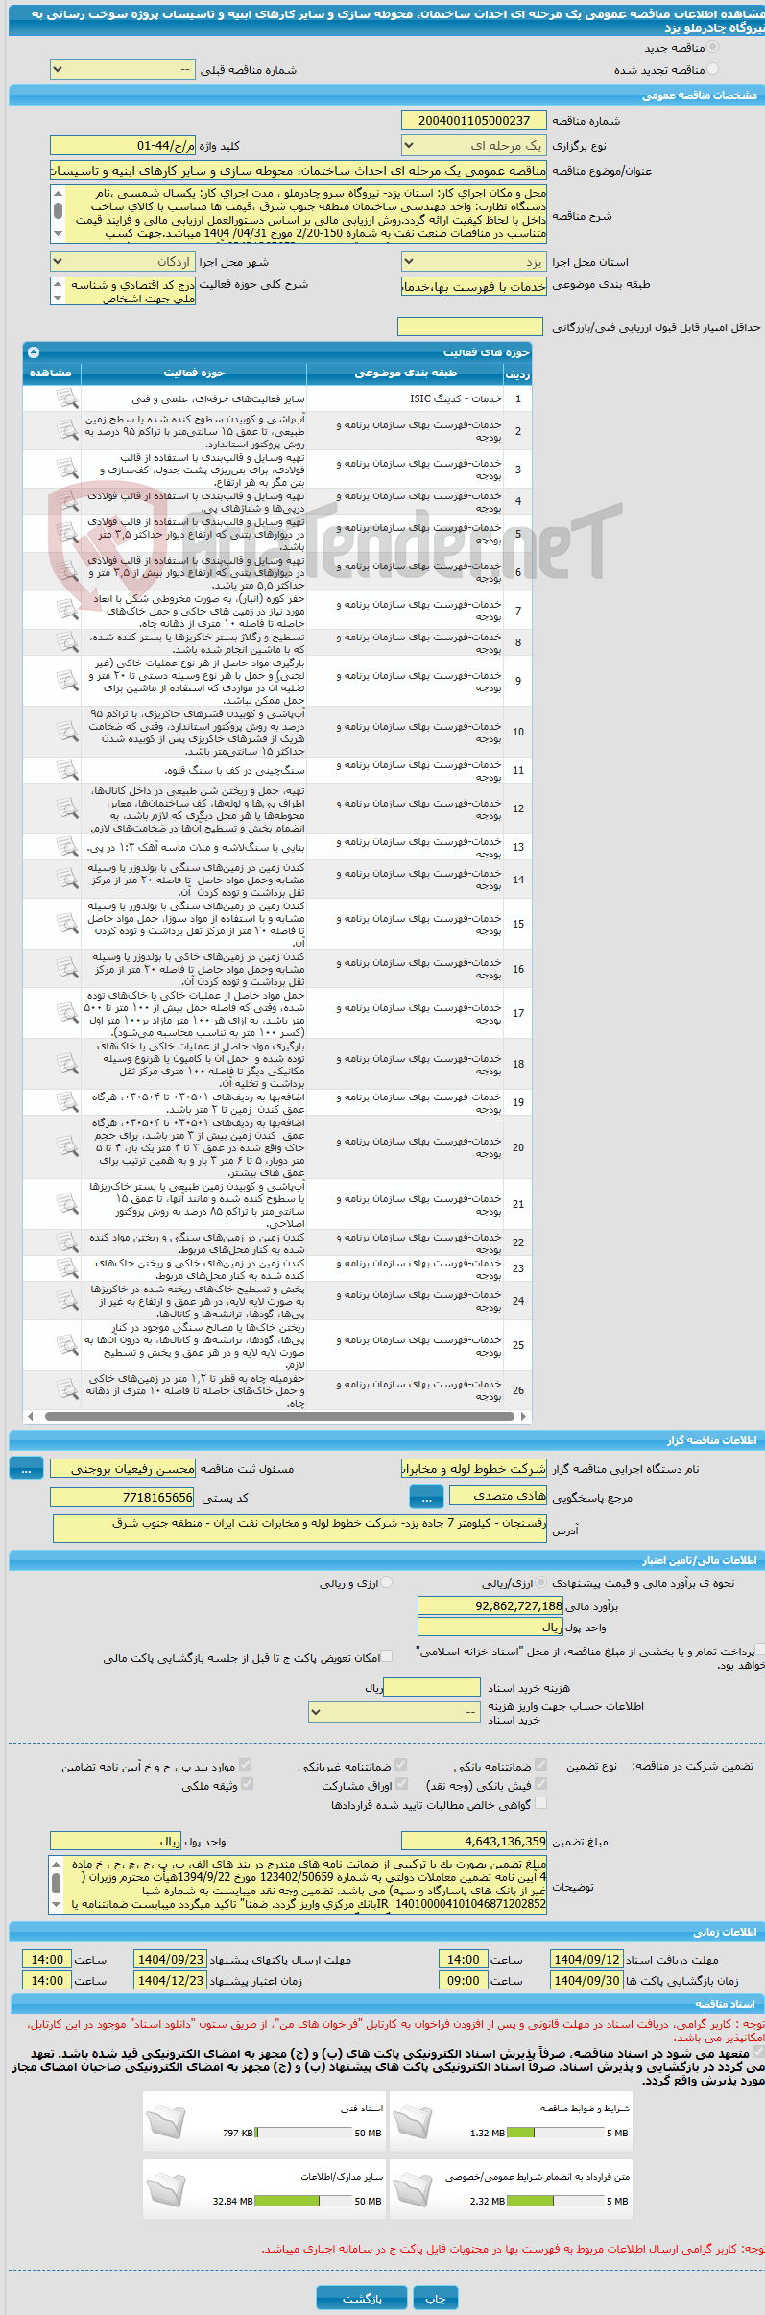Collapse the حوزه های فعالیت panel with round arrow icon
This screenshot has height=2315, width=765.
(x=34, y=352)
